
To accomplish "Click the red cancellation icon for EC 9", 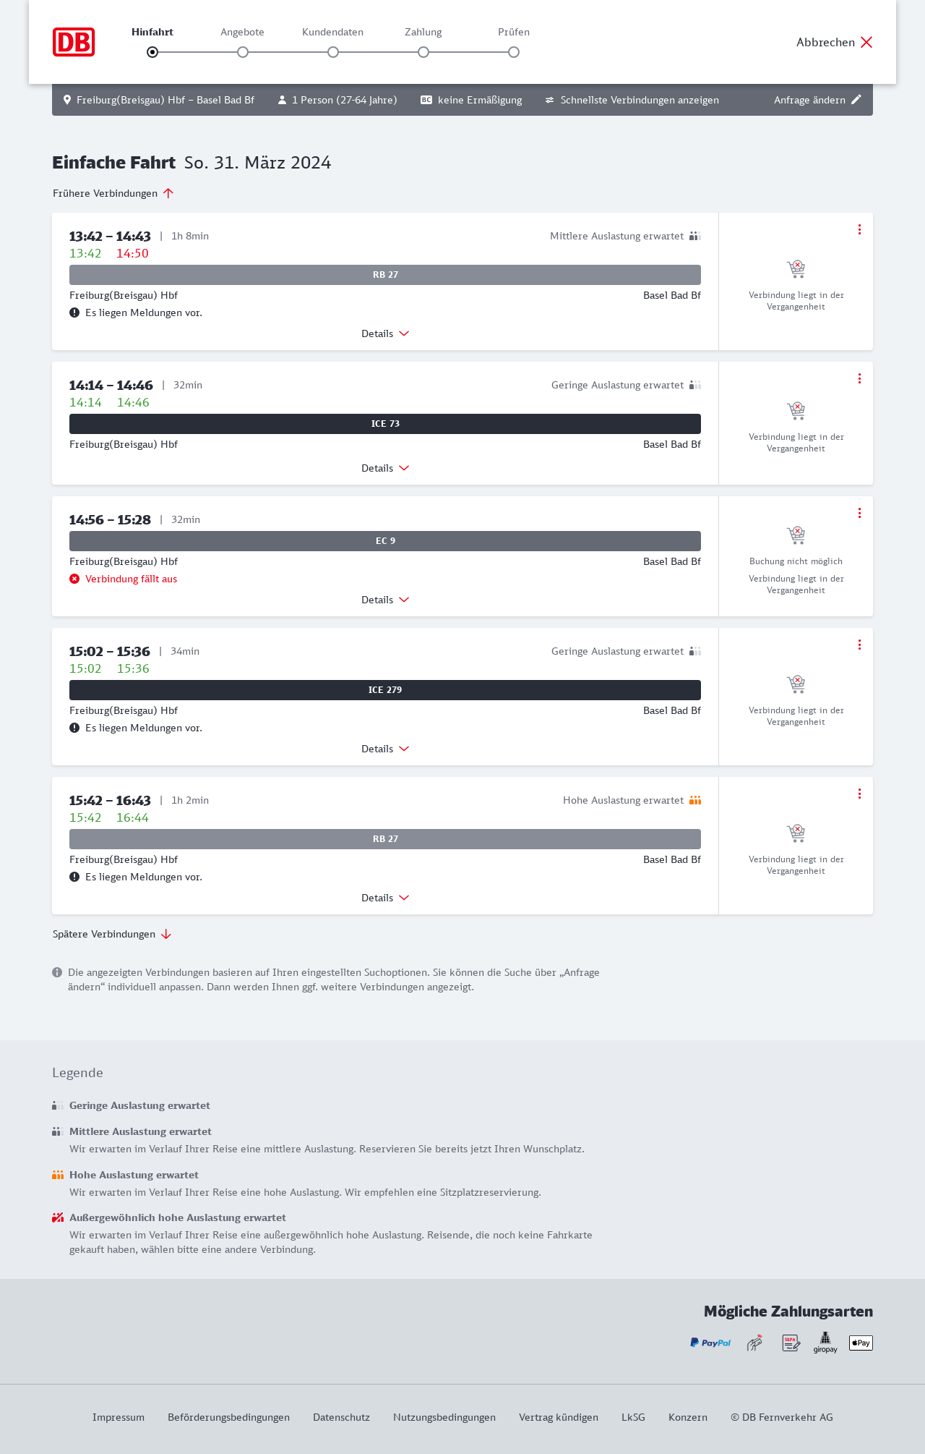I will [74, 579].
